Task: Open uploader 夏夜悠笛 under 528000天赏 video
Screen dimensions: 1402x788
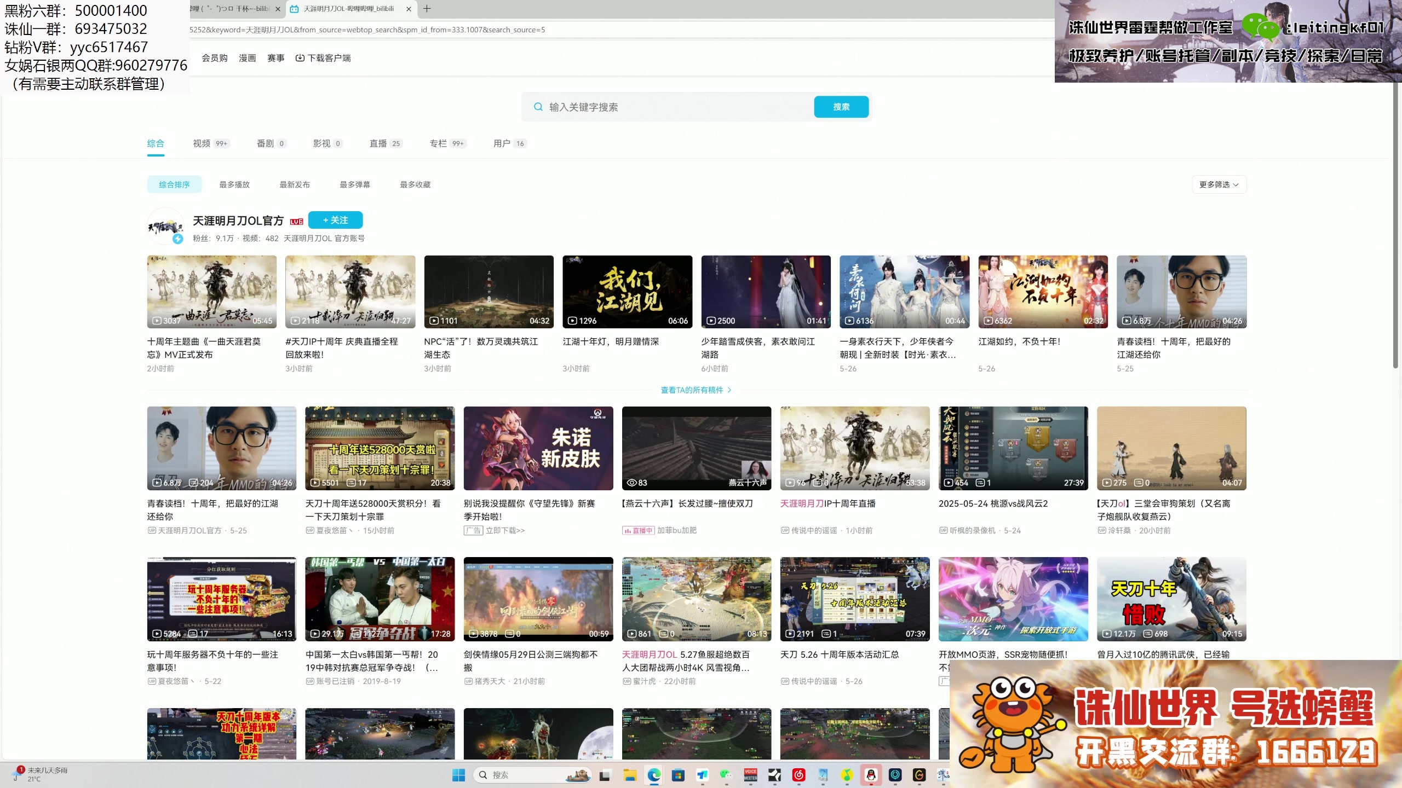Action: [x=335, y=531]
